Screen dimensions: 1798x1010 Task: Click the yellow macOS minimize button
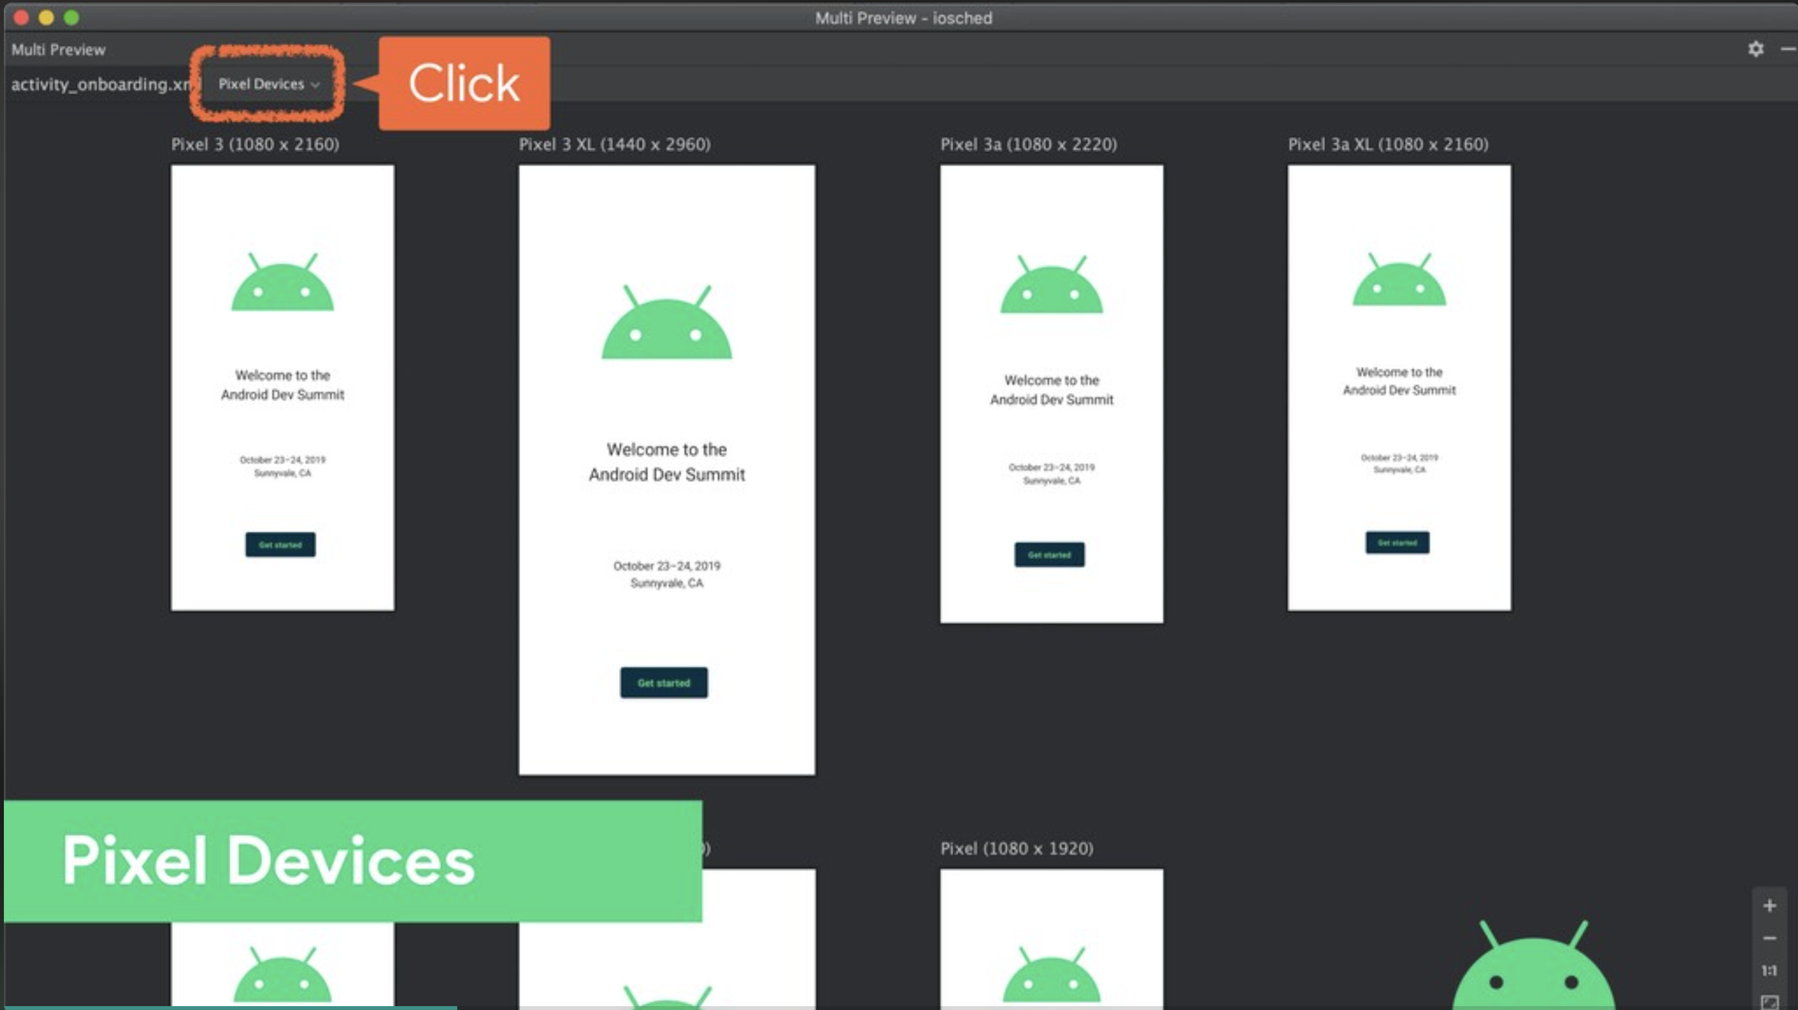[x=46, y=17]
